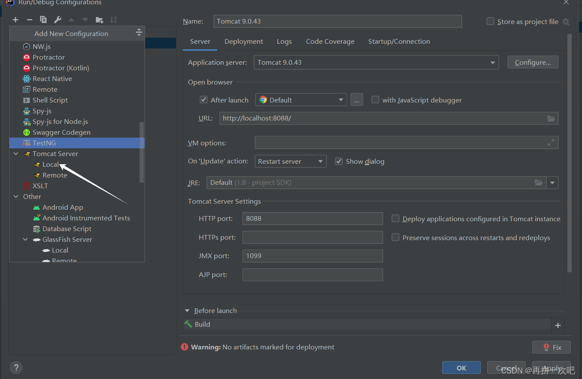Click the configuration list scrollbar
This screenshot has height=379, width=582.
[142, 152]
